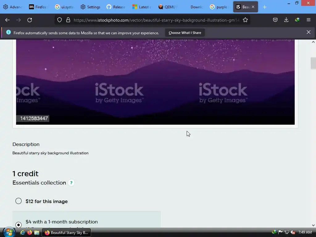Viewport: 316px width, 237px height.
Task: Click the colorful extension icon in toolbar
Action: [x=297, y=20]
